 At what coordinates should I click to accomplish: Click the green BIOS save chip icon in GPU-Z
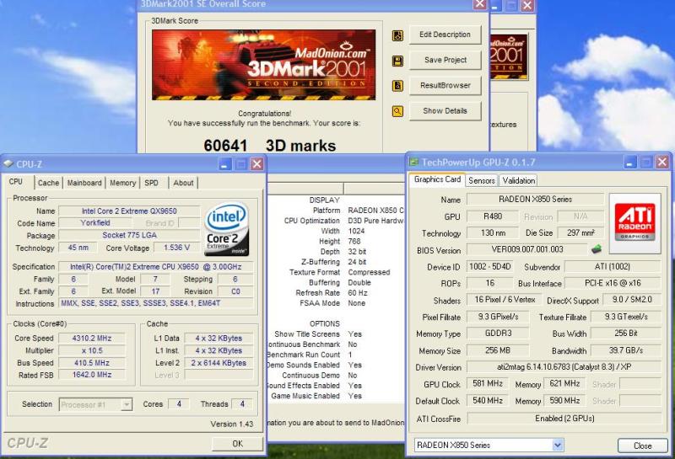coord(597,248)
